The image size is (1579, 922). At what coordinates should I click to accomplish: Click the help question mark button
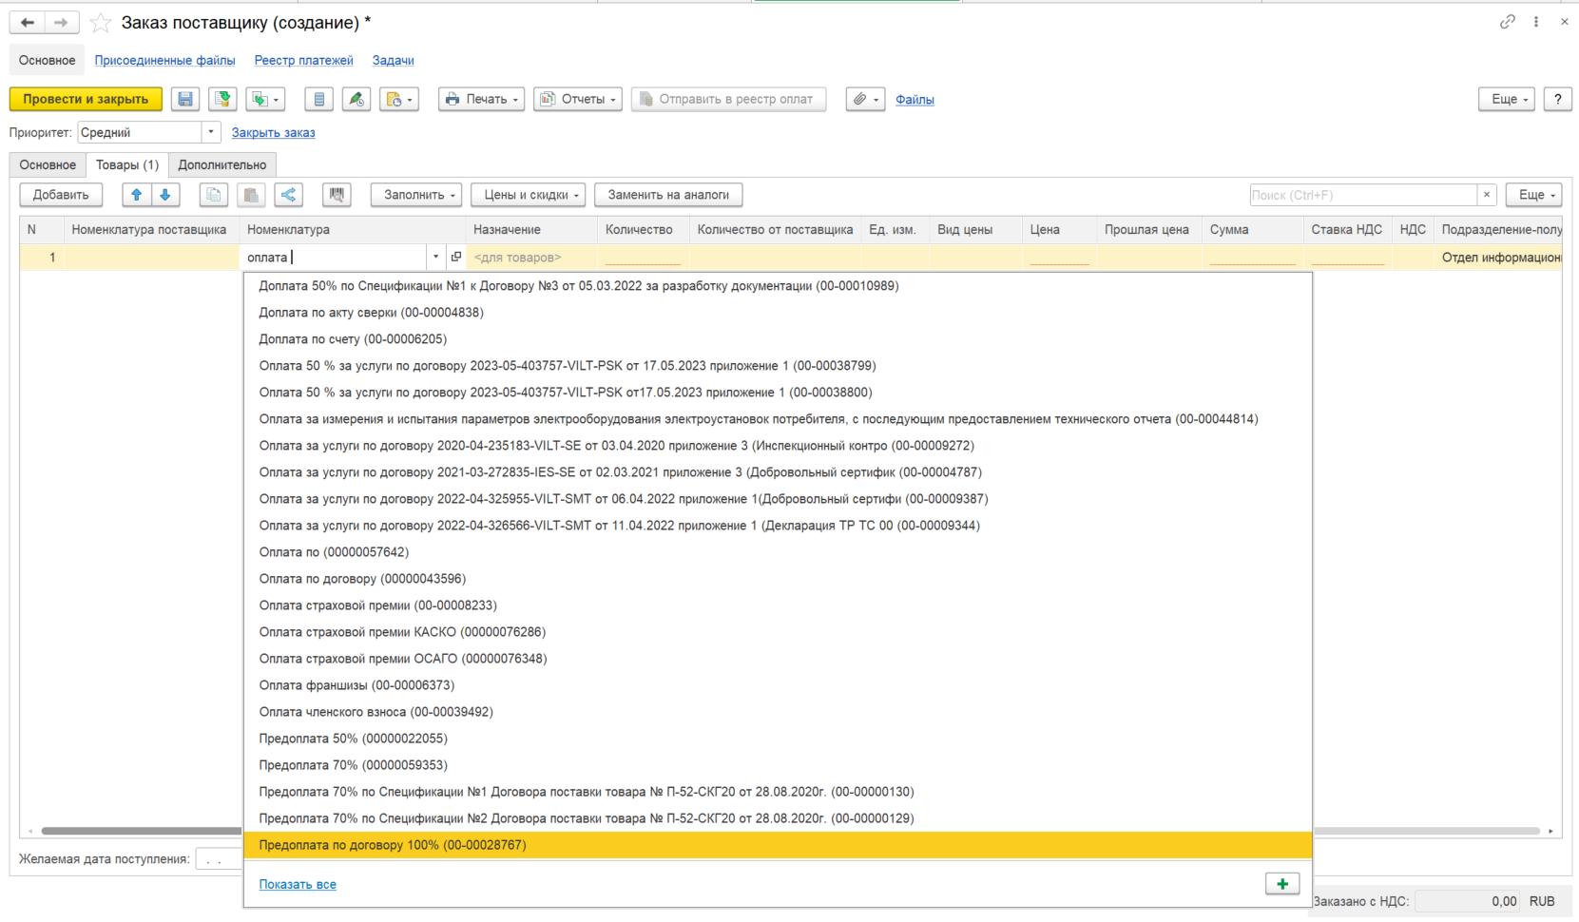coord(1557,99)
